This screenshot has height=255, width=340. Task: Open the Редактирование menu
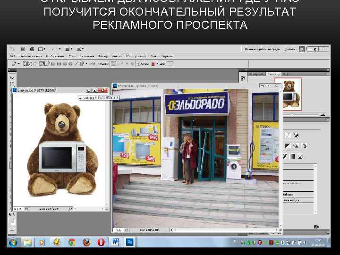[31, 56]
